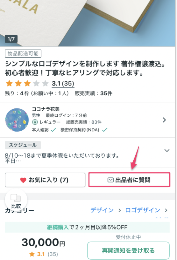This screenshot has height=260, width=177.
Task: Click the small star beside price rating
Action: tap(32, 254)
